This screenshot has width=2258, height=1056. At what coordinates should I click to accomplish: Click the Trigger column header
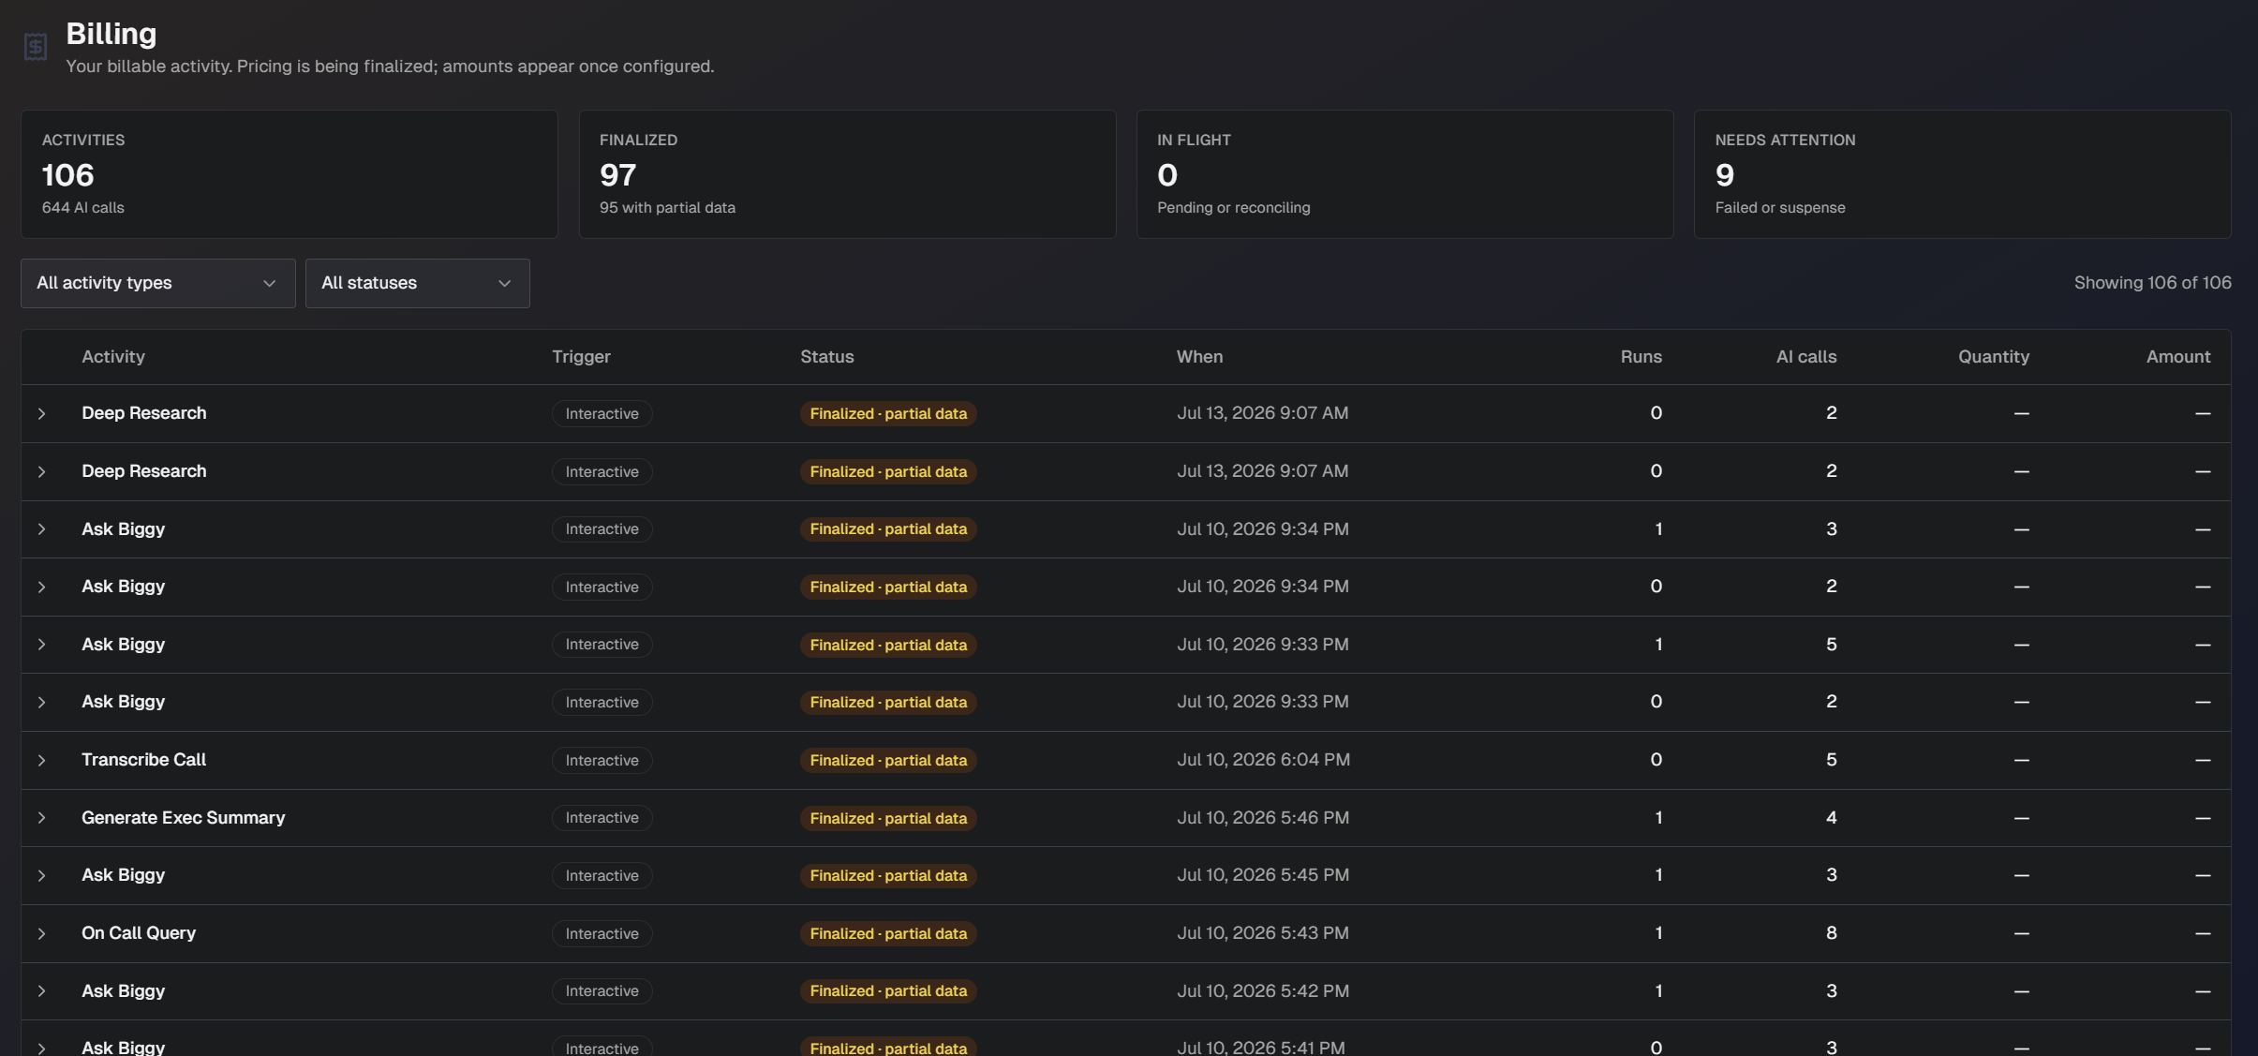tap(581, 357)
